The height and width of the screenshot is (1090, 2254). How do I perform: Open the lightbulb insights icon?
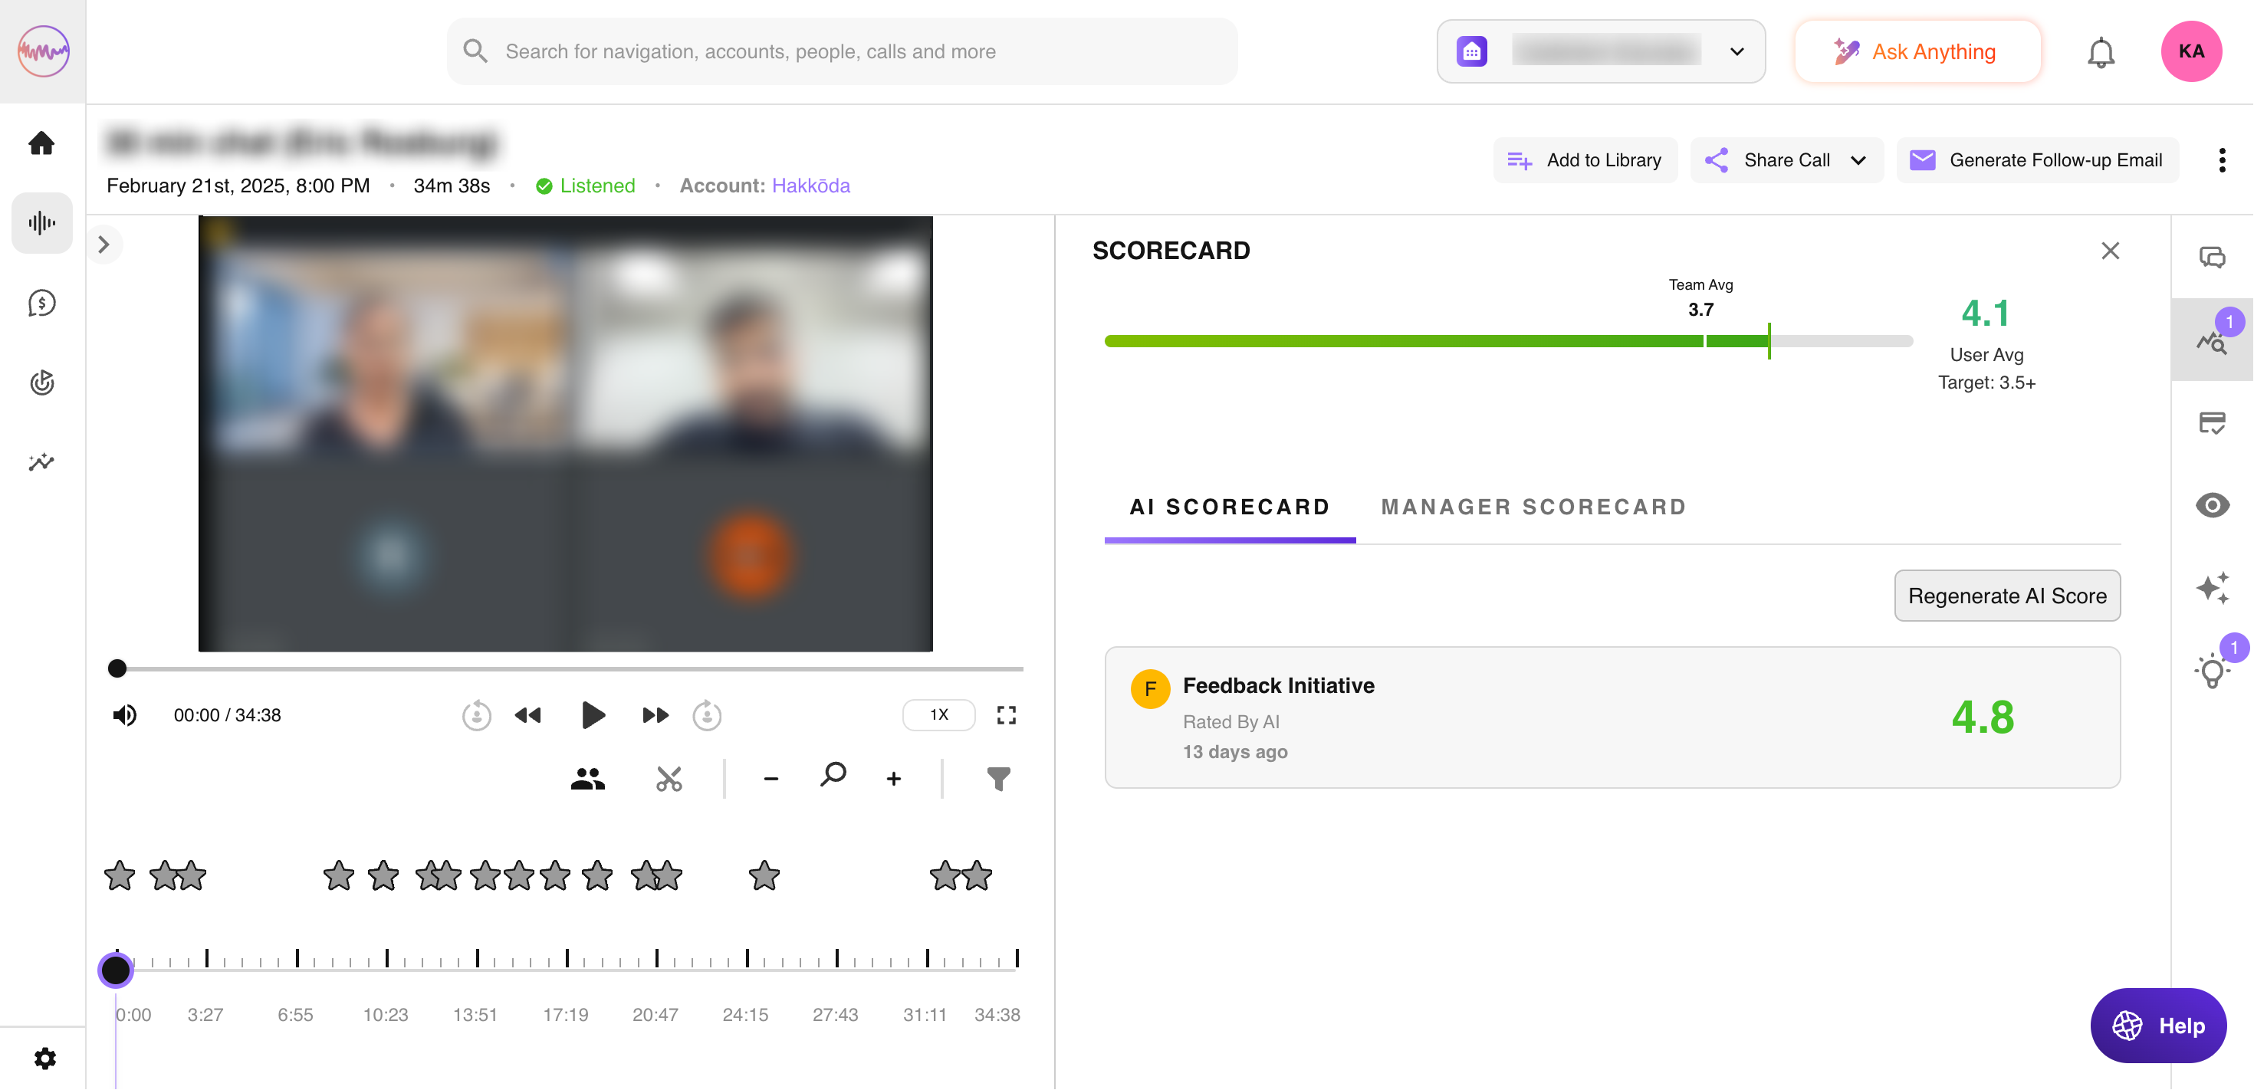2211,671
